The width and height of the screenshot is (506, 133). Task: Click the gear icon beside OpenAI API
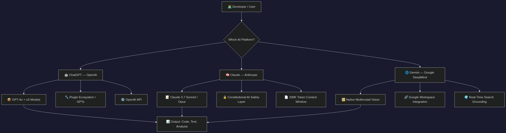coord(123,100)
